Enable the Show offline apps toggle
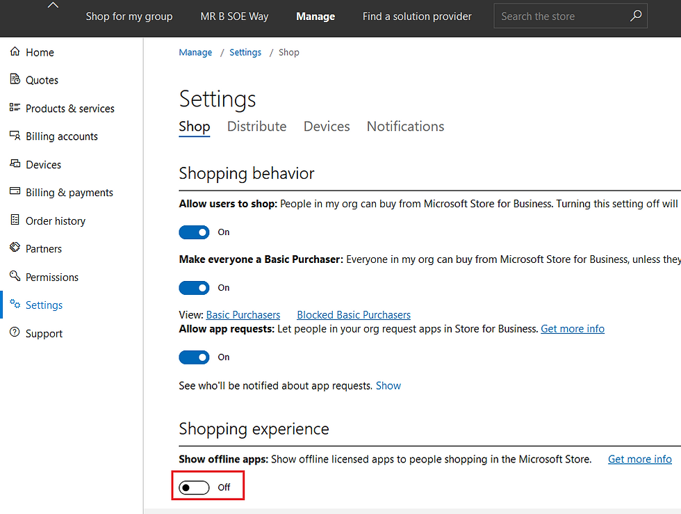Screen dimensions: 681x514 [x=194, y=488]
